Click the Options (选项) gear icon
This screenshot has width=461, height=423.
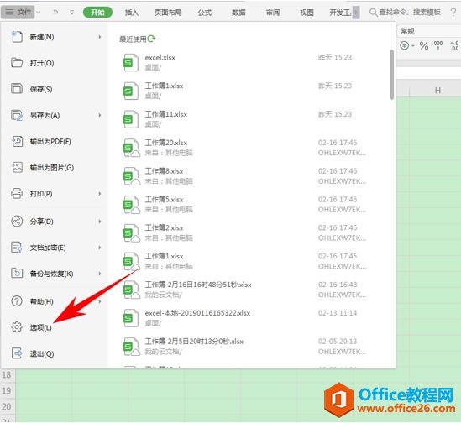pos(17,326)
